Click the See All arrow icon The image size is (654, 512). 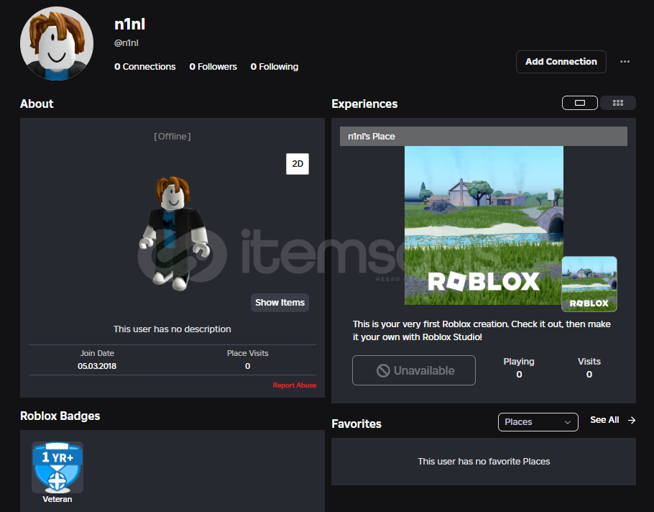[x=632, y=420]
